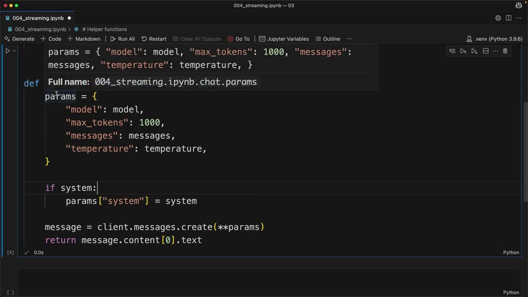Click the "model" key in the dictionary
Screen dimensions: 528x297
(84, 110)
